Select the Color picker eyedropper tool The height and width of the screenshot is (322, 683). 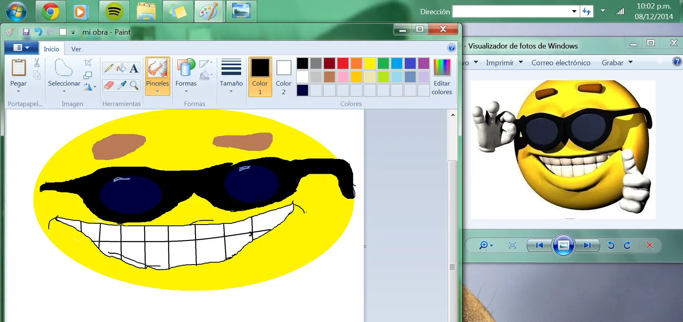pos(121,85)
